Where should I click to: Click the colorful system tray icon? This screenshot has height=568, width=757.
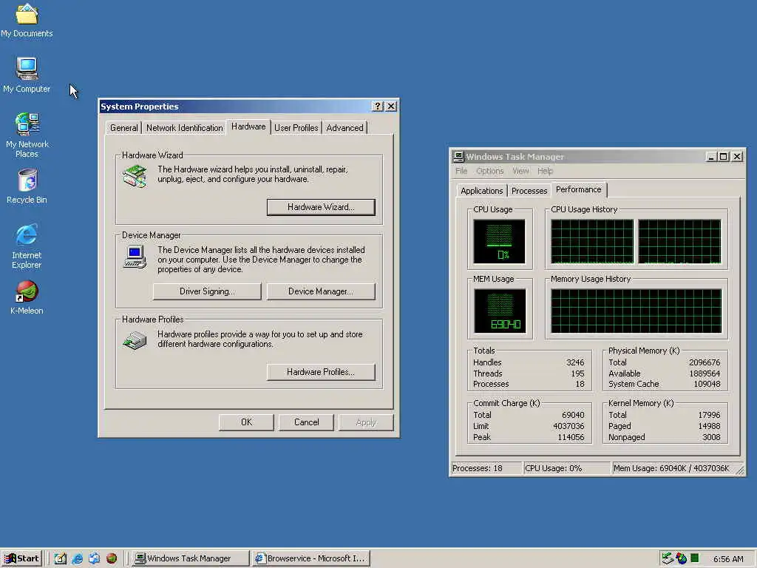[x=681, y=558]
